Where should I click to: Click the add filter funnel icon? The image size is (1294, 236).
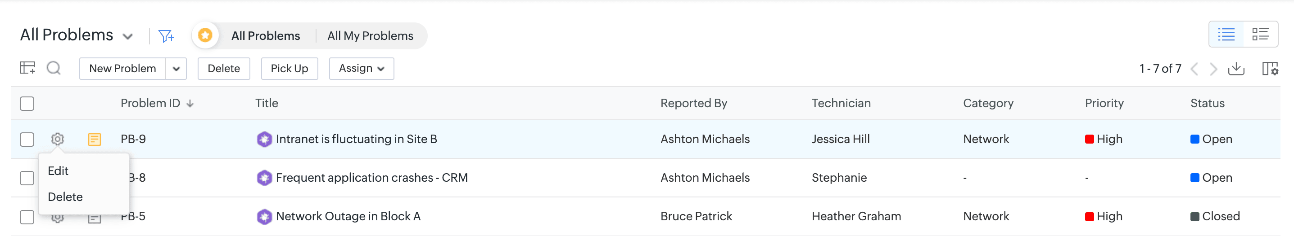[x=166, y=36]
